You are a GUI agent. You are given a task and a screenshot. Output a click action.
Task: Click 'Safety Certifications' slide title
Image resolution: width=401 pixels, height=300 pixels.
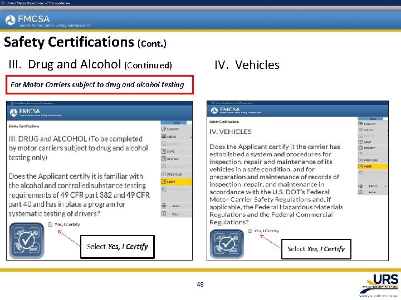(x=69, y=42)
